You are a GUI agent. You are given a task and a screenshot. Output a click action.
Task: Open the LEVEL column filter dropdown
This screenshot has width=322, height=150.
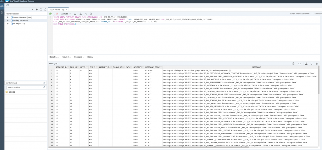tap(87, 67)
